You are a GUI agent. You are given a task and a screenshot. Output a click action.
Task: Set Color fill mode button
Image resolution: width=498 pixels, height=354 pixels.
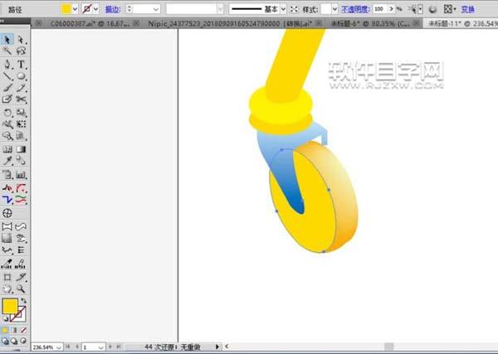[5, 330]
